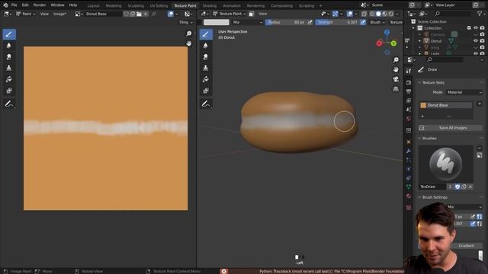Click zoom icon in image editor
Image resolution: width=488 pixels, height=274 pixels.
[188, 33]
